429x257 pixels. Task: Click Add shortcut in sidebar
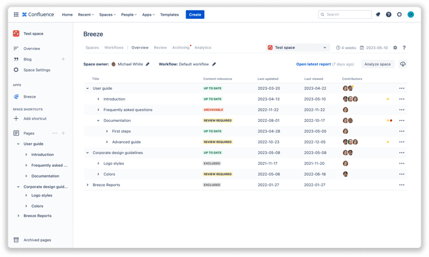point(35,118)
